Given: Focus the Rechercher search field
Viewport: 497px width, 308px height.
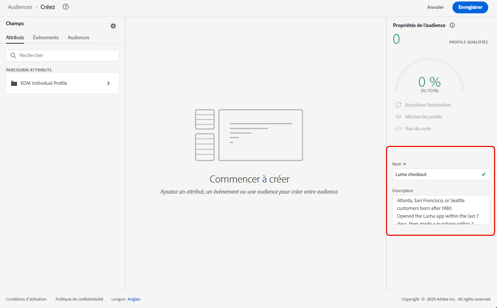Looking at the screenshot, I should [x=63, y=56].
